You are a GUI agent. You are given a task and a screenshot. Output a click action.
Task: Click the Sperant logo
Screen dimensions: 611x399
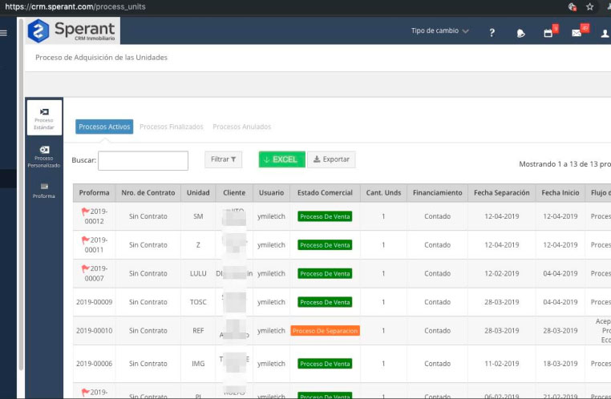click(x=71, y=31)
